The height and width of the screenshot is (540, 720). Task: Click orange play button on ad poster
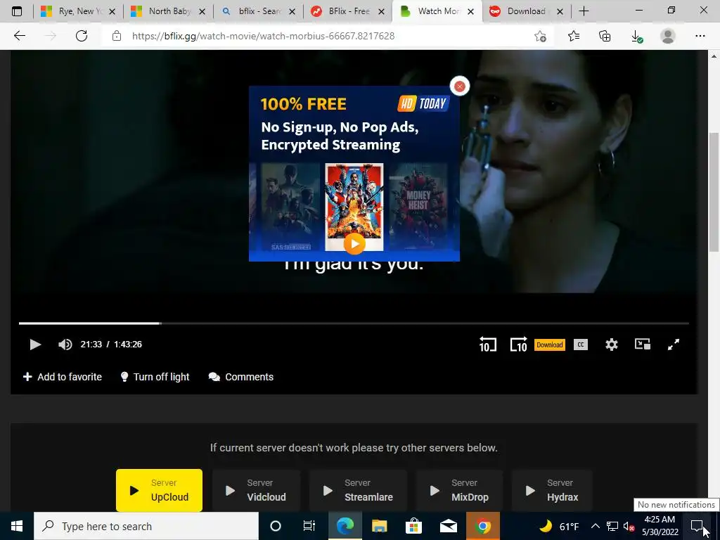354,243
